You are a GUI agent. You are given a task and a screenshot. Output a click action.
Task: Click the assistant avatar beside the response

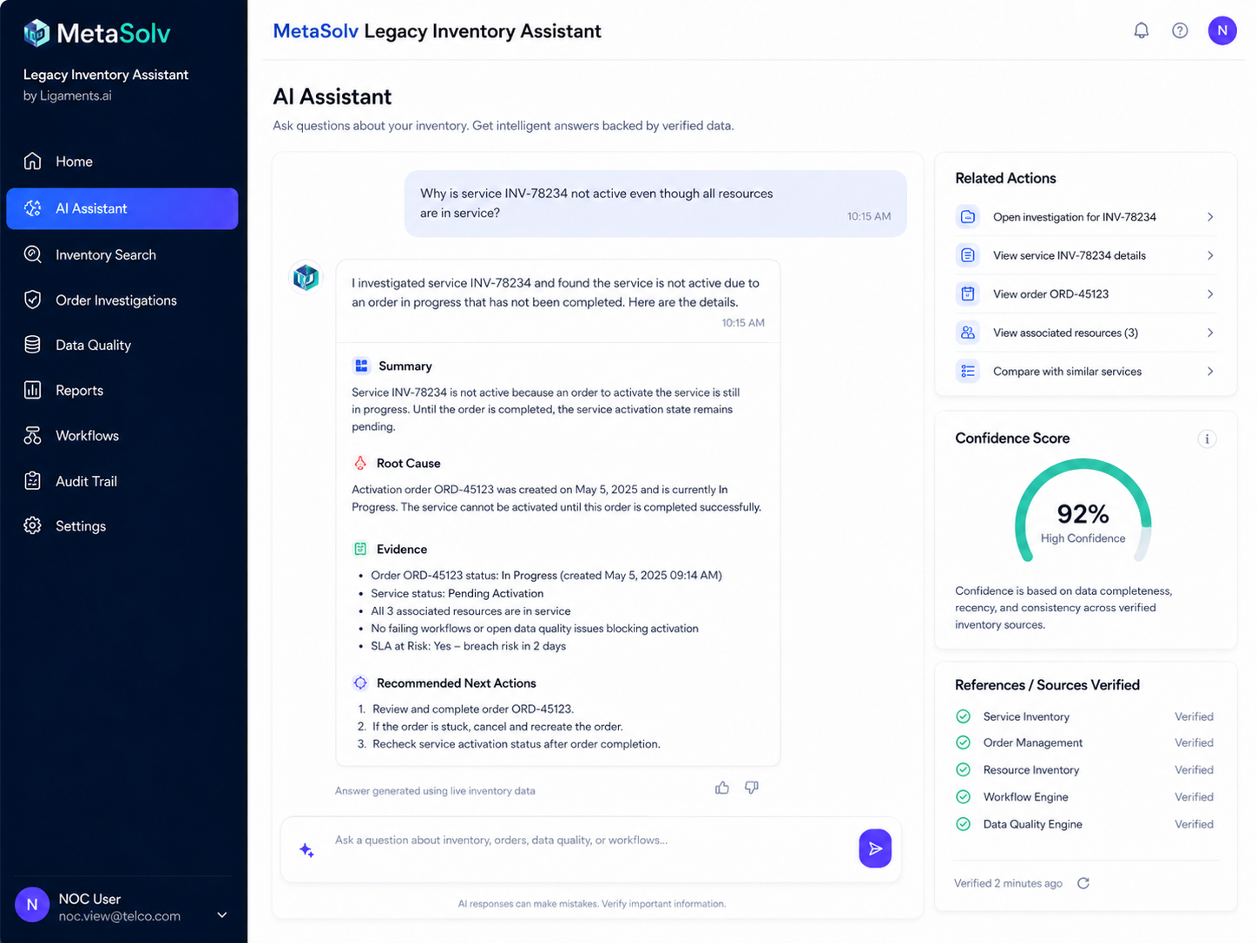pyautogui.click(x=306, y=278)
